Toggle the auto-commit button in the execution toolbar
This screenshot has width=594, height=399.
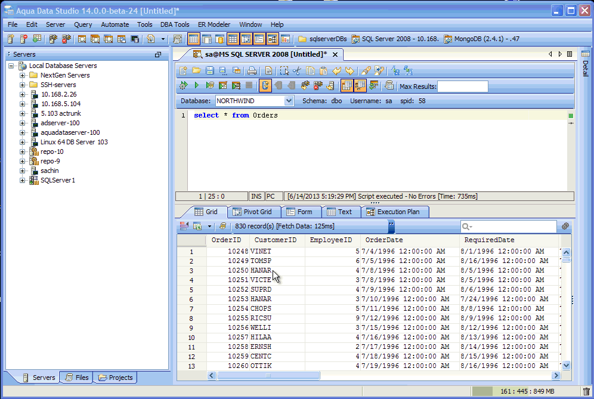[265, 85]
